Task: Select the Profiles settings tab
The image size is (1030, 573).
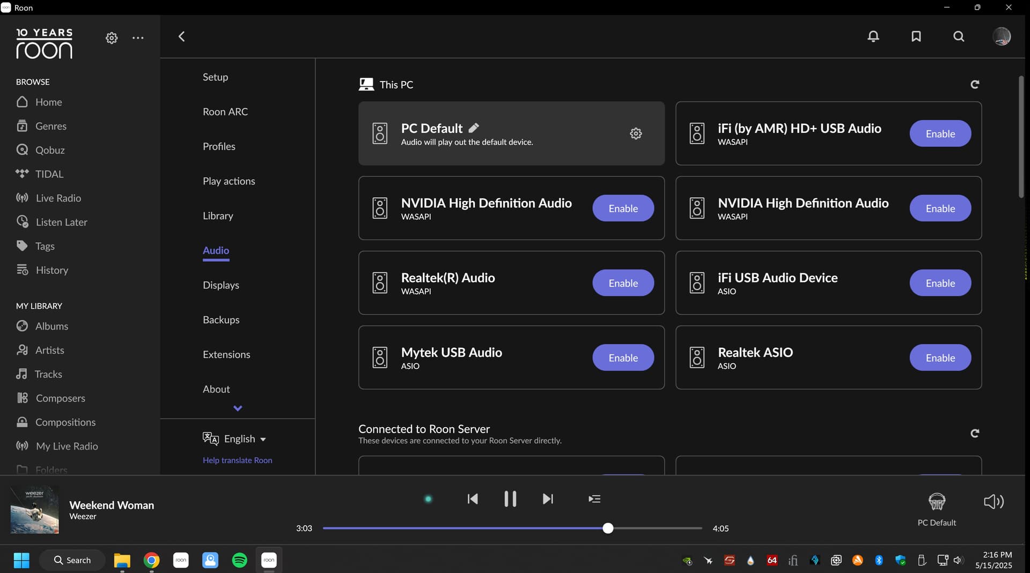Action: pyautogui.click(x=219, y=146)
